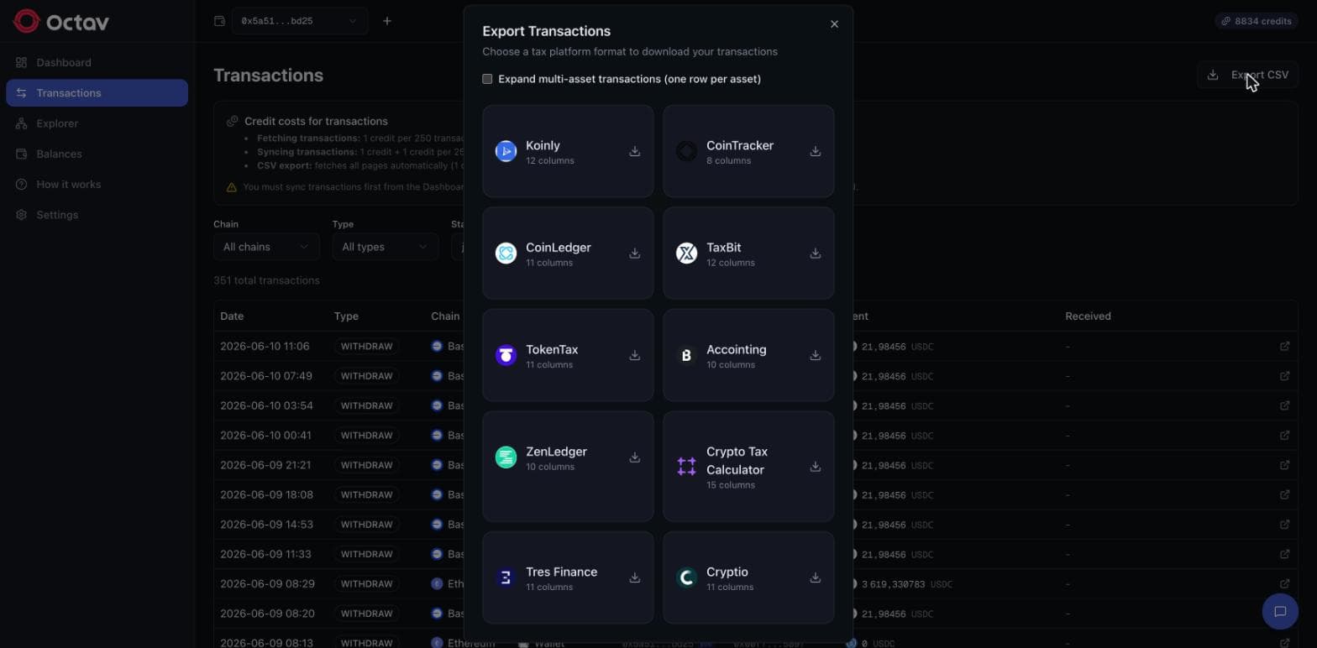Click the amount 3 619,330783 USDC
The width and height of the screenshot is (1317, 648).
point(905,583)
